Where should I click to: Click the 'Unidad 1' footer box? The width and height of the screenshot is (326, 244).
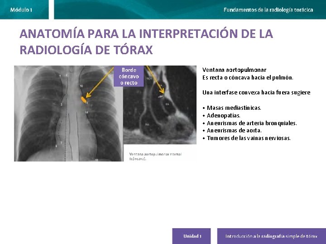(x=192, y=236)
